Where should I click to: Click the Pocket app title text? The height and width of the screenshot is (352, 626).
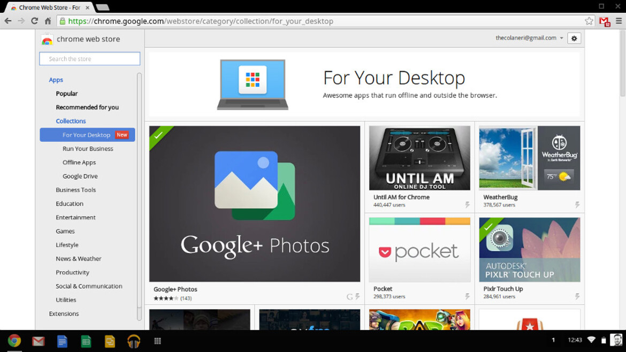[x=383, y=289]
